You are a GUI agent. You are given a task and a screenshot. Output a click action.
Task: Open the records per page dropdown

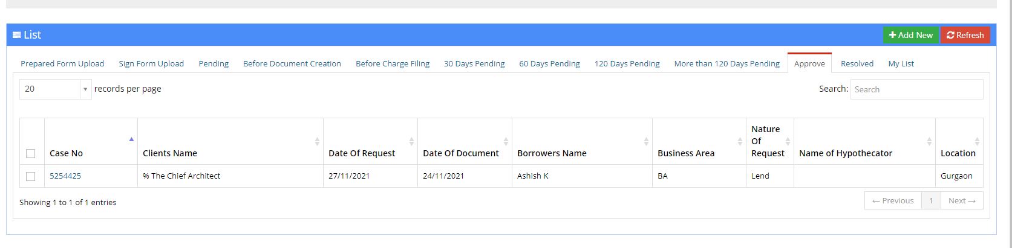point(56,89)
